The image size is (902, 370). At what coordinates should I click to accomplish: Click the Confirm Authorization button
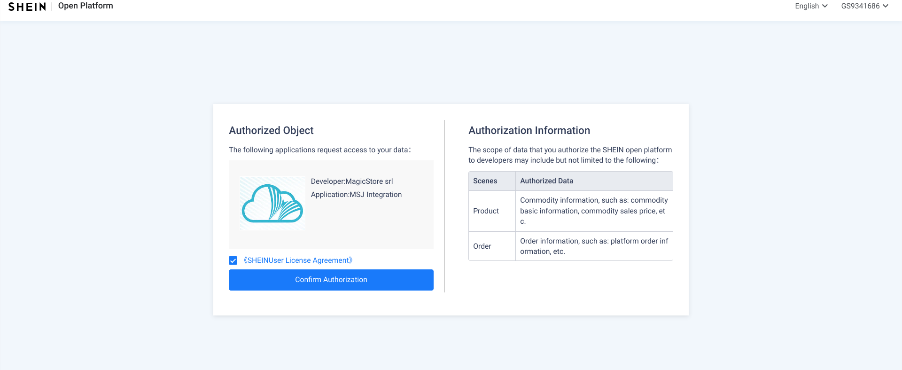(331, 280)
